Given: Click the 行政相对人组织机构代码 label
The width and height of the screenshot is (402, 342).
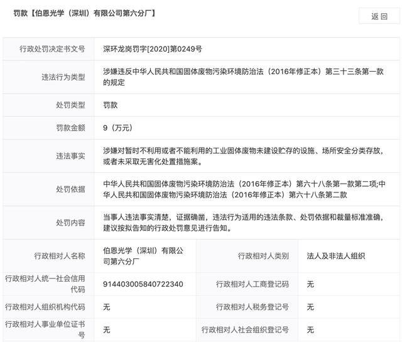Looking at the screenshot, I should (x=45, y=307).
